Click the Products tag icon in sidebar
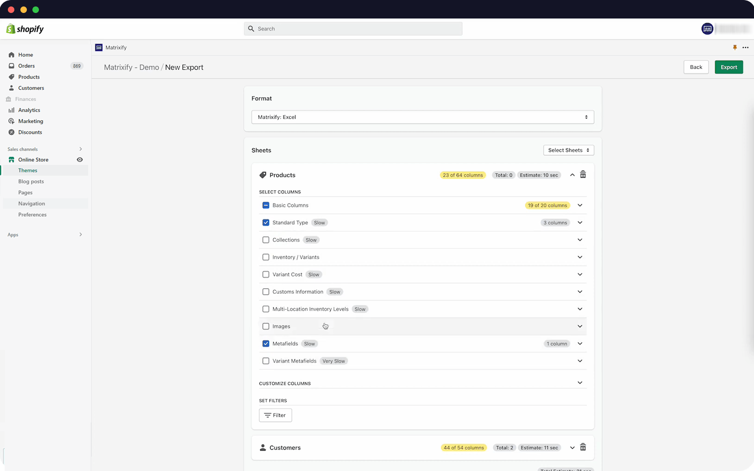Image resolution: width=754 pixels, height=471 pixels. tap(12, 77)
